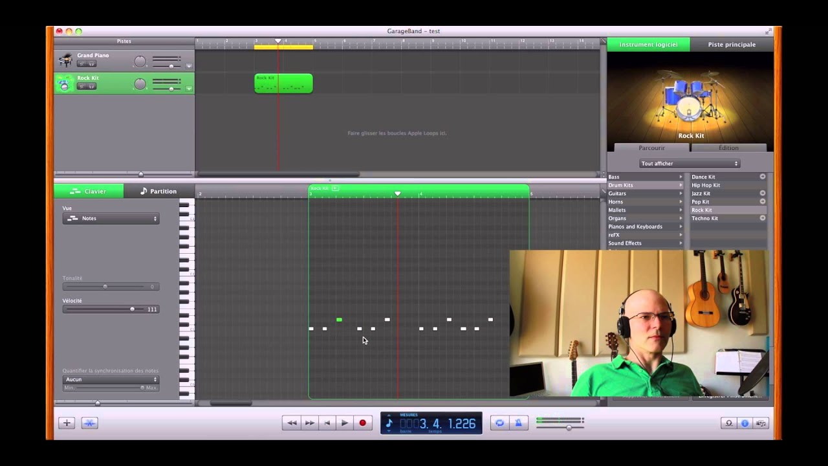
Task: Open the Aucun quantize dropdown
Action: [x=111, y=379]
